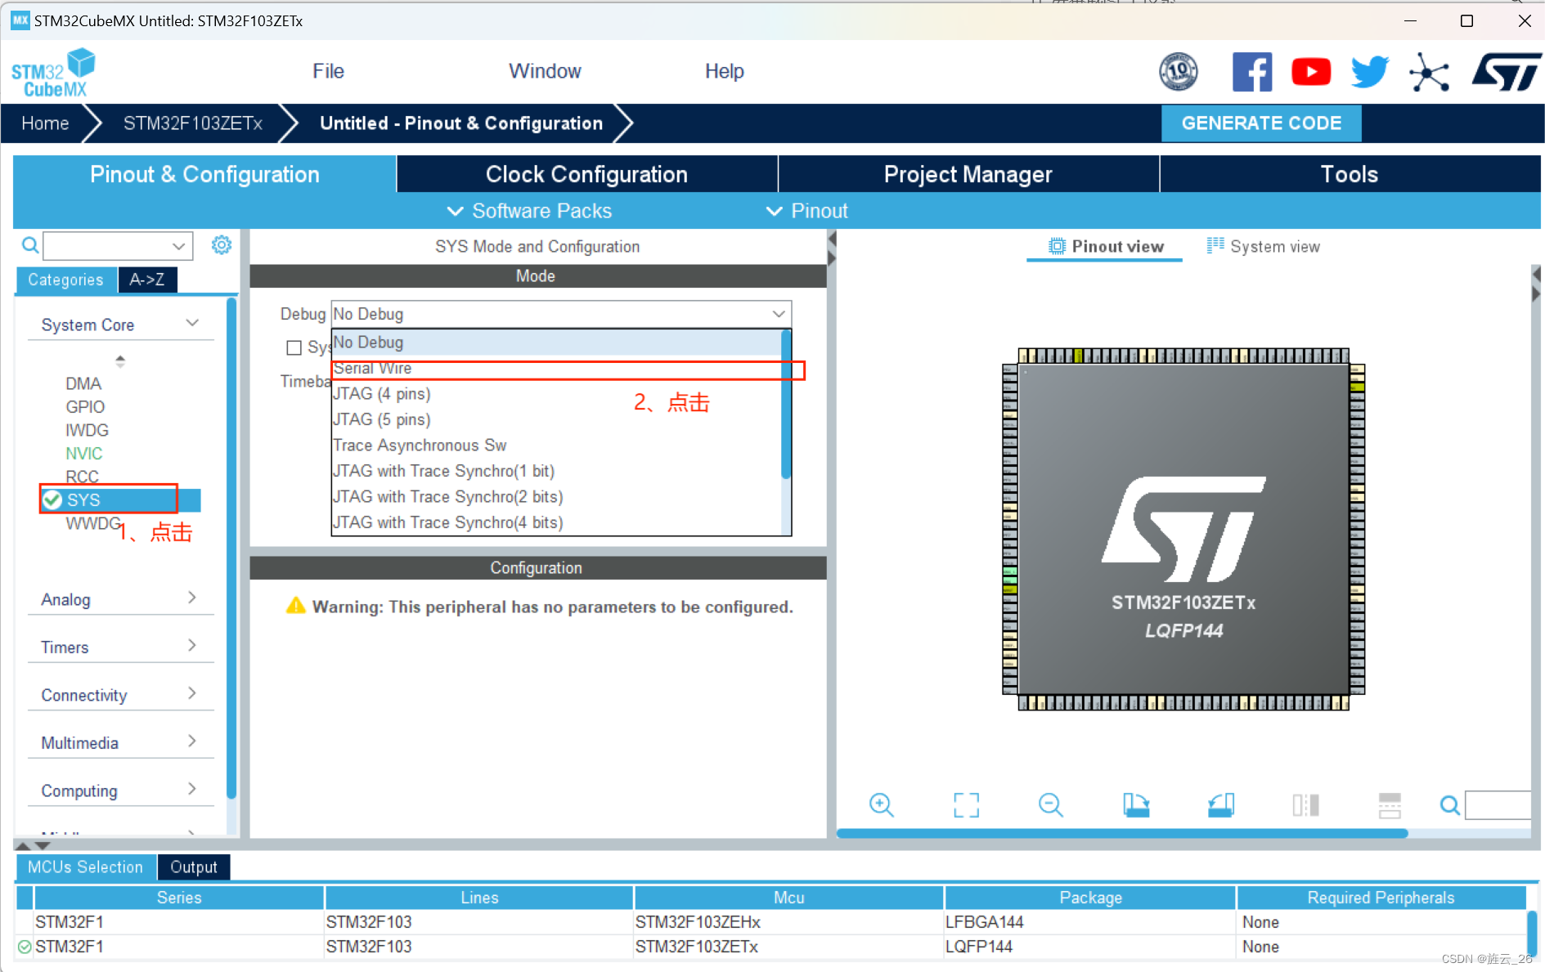1545x972 pixels.
Task: Switch to Clock Configuration tab
Action: 586,174
